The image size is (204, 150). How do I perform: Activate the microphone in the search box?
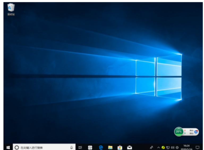coord(71,147)
